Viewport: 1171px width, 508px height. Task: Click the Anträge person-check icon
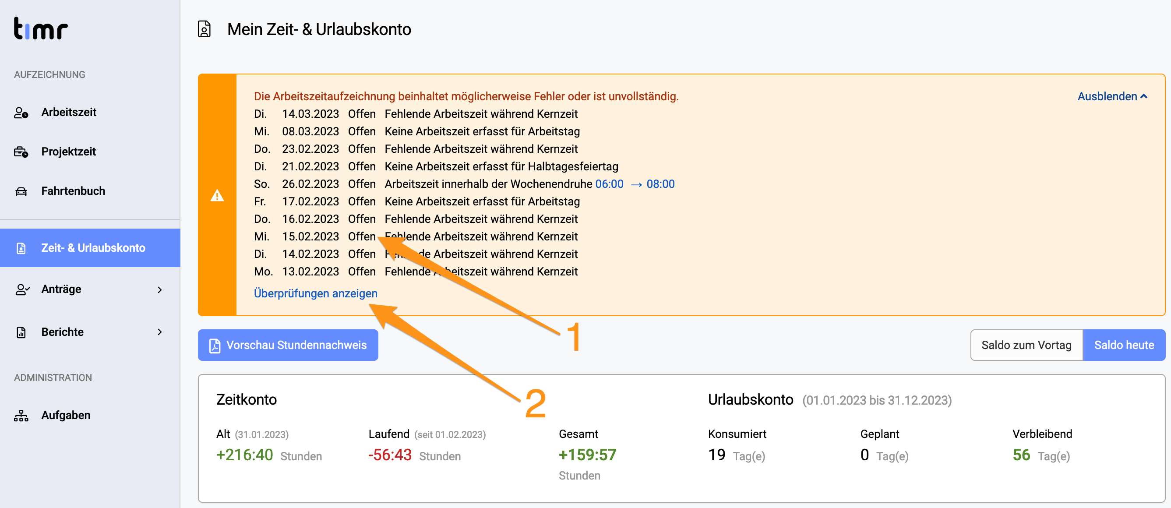(x=22, y=289)
